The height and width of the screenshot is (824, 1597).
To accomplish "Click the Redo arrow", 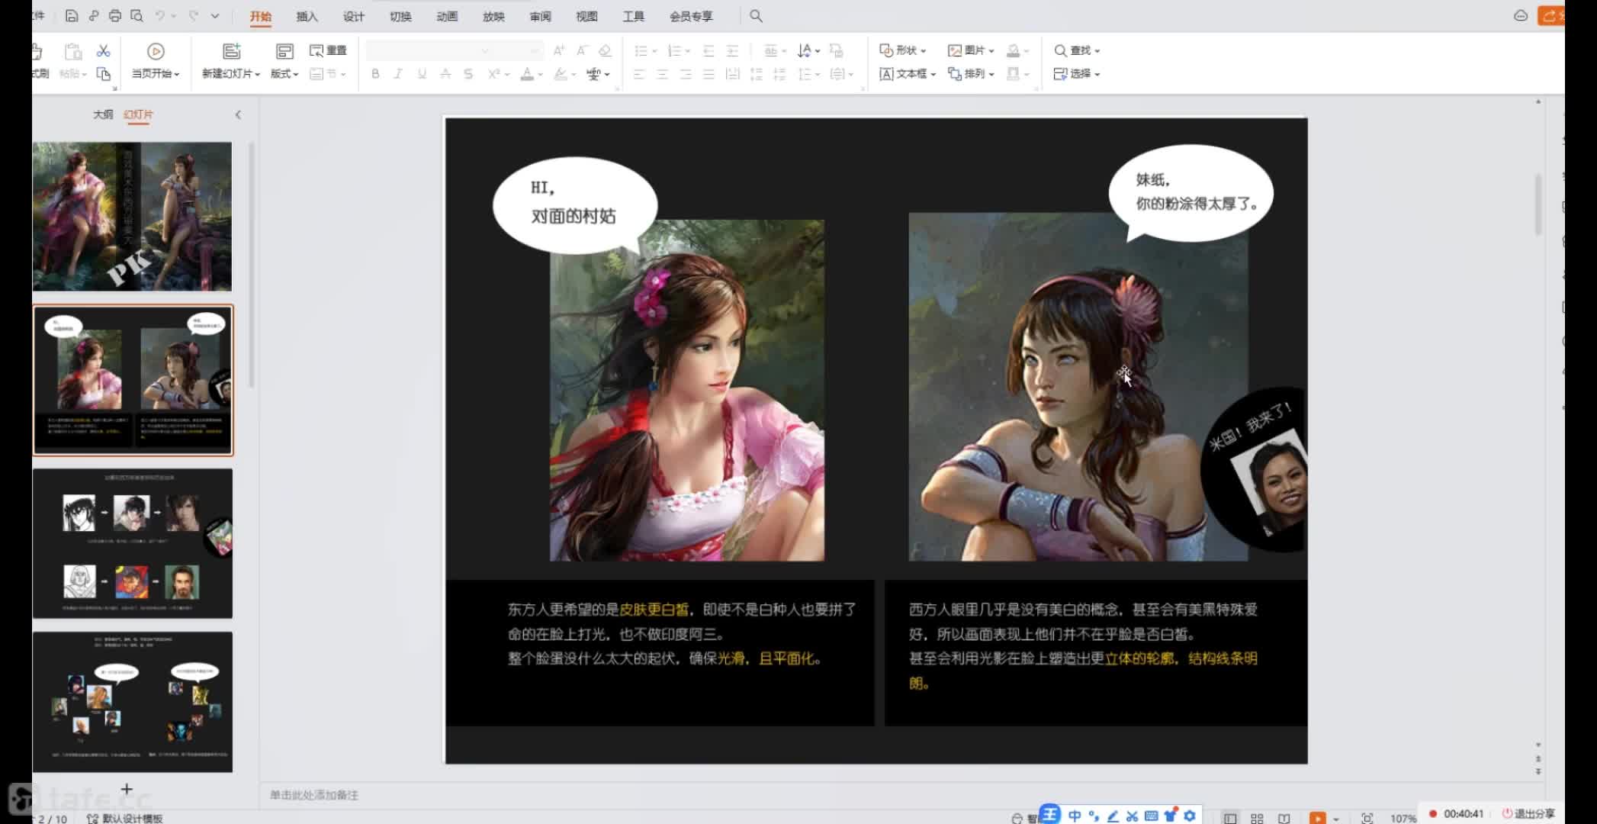I will (x=194, y=15).
